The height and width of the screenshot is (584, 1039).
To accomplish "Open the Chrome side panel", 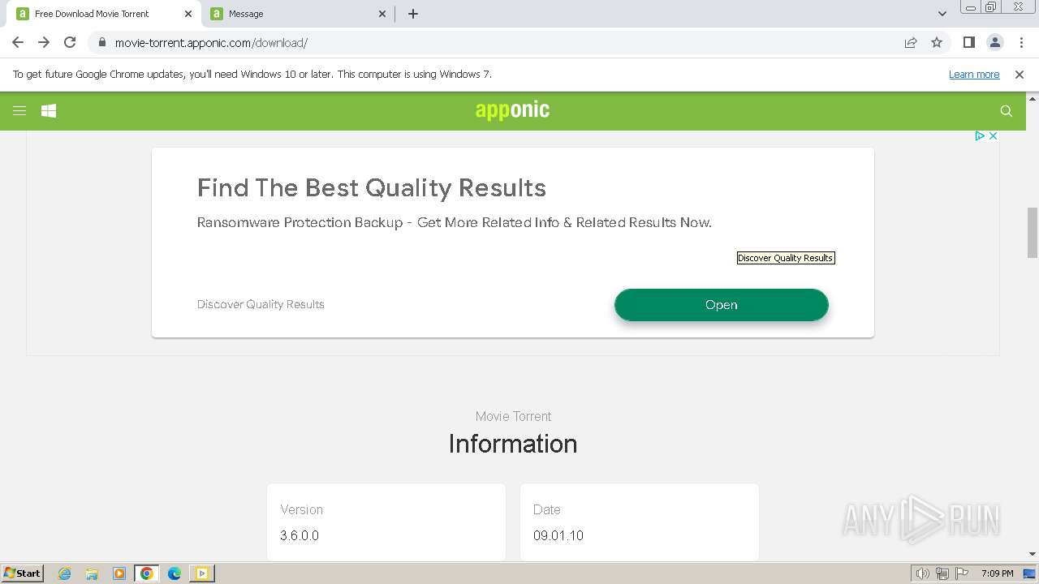I will [968, 43].
